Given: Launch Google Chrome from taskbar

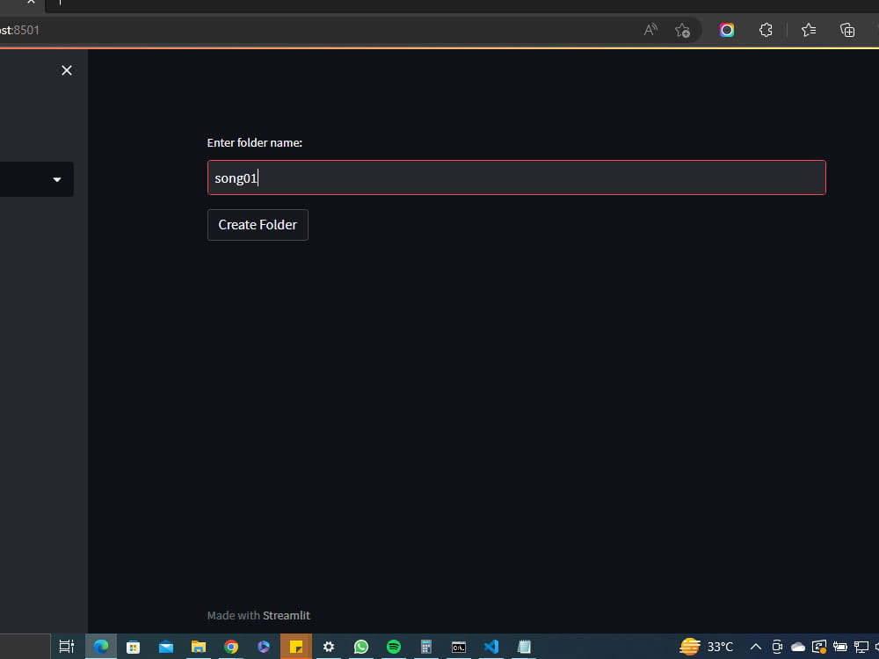Looking at the screenshot, I should 231,647.
